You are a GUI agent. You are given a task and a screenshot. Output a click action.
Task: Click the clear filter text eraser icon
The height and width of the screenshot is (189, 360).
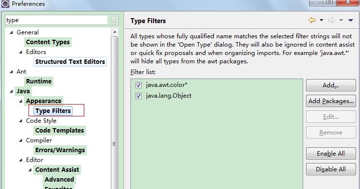pos(113,20)
